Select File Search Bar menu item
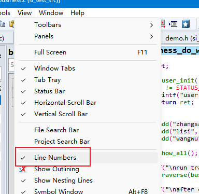 [x=88, y=130]
